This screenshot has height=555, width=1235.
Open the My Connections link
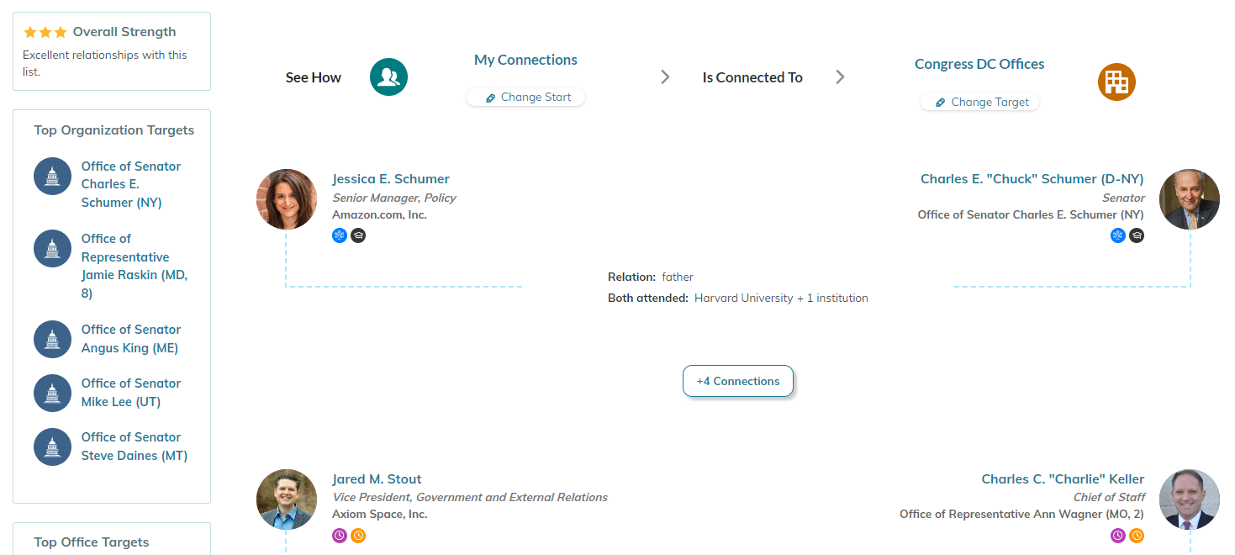[x=525, y=60]
